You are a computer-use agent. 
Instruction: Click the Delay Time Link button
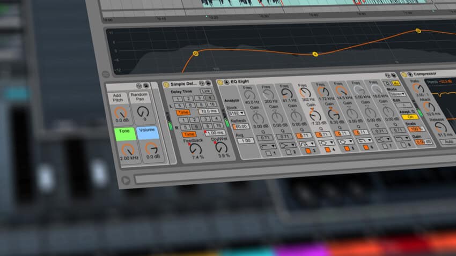(205, 92)
